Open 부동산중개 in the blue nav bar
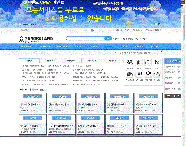This screenshot has width=186, height=146. (93, 47)
